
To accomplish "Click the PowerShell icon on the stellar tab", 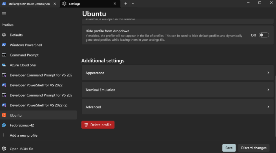I will click(x=4, y=4).
